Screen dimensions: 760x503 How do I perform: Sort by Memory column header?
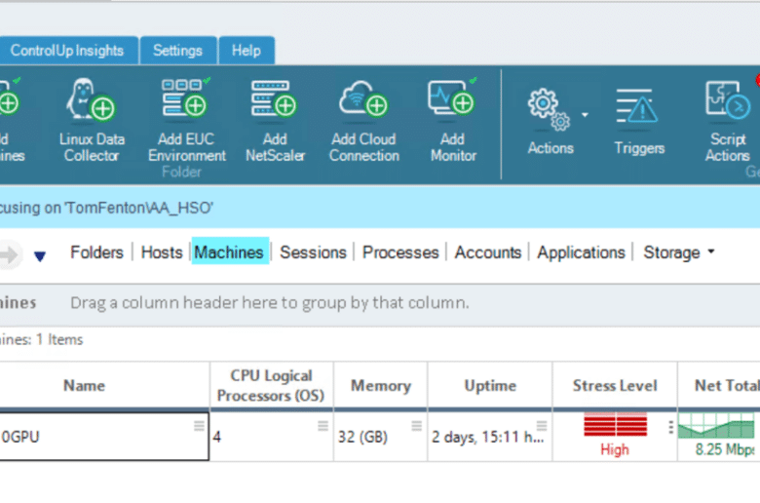click(x=380, y=386)
